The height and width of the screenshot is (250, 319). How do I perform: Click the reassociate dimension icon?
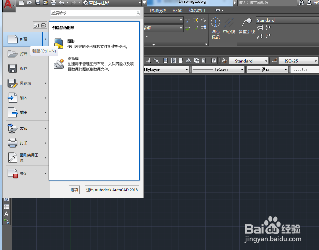(204, 28)
